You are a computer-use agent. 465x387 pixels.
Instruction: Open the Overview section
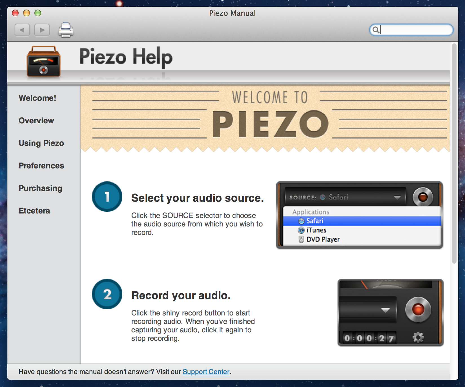point(36,121)
